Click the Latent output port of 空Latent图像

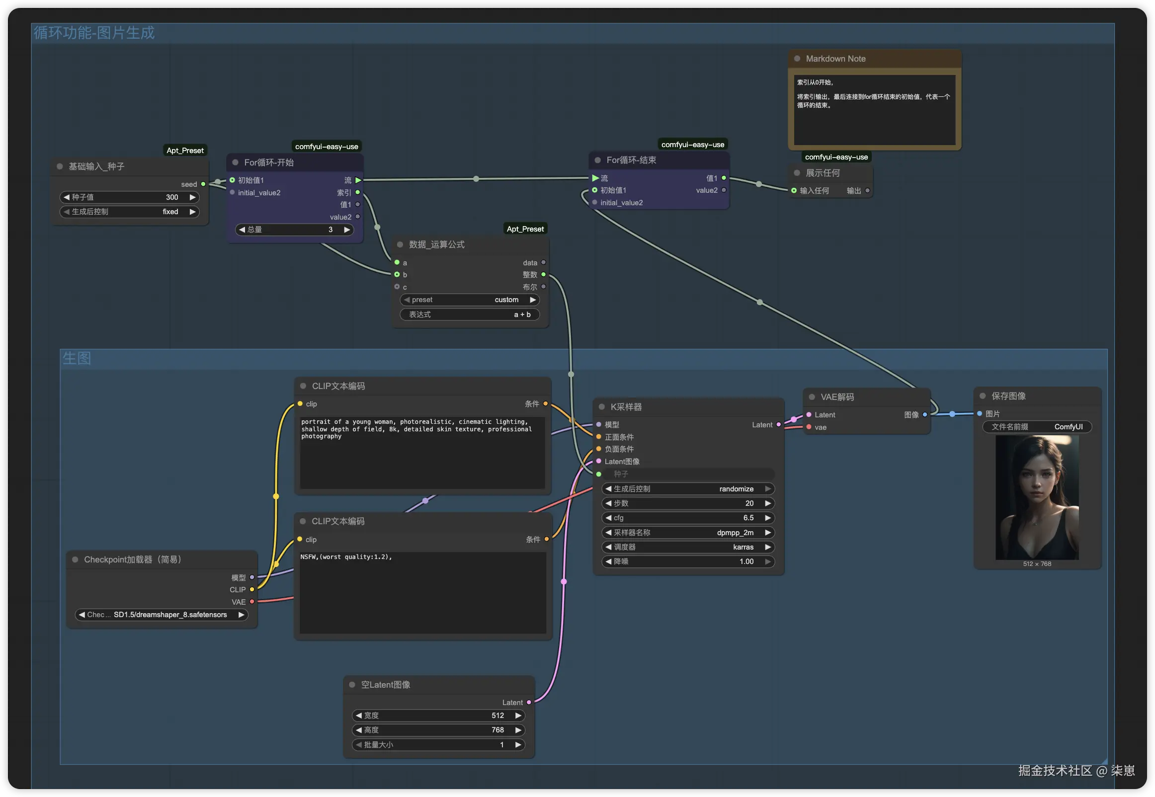pos(529,702)
